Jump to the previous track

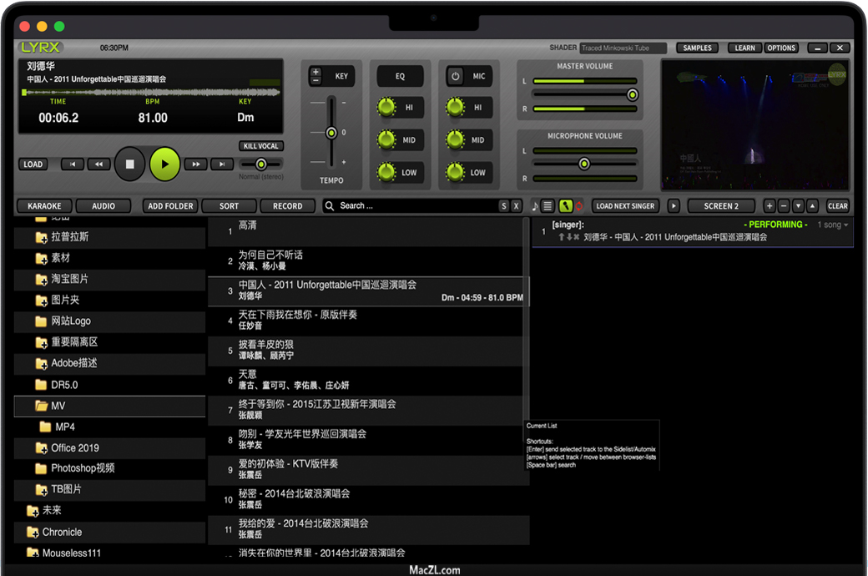73,164
